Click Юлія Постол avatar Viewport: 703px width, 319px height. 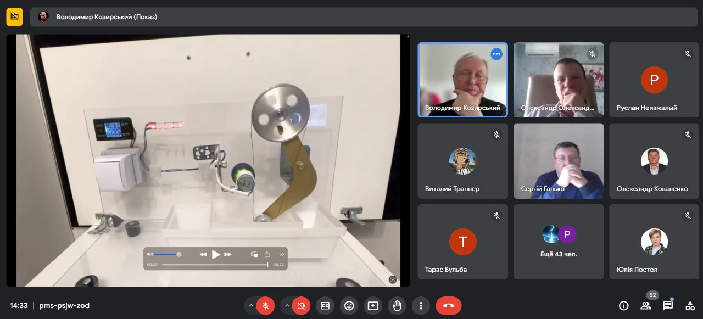[x=654, y=242]
